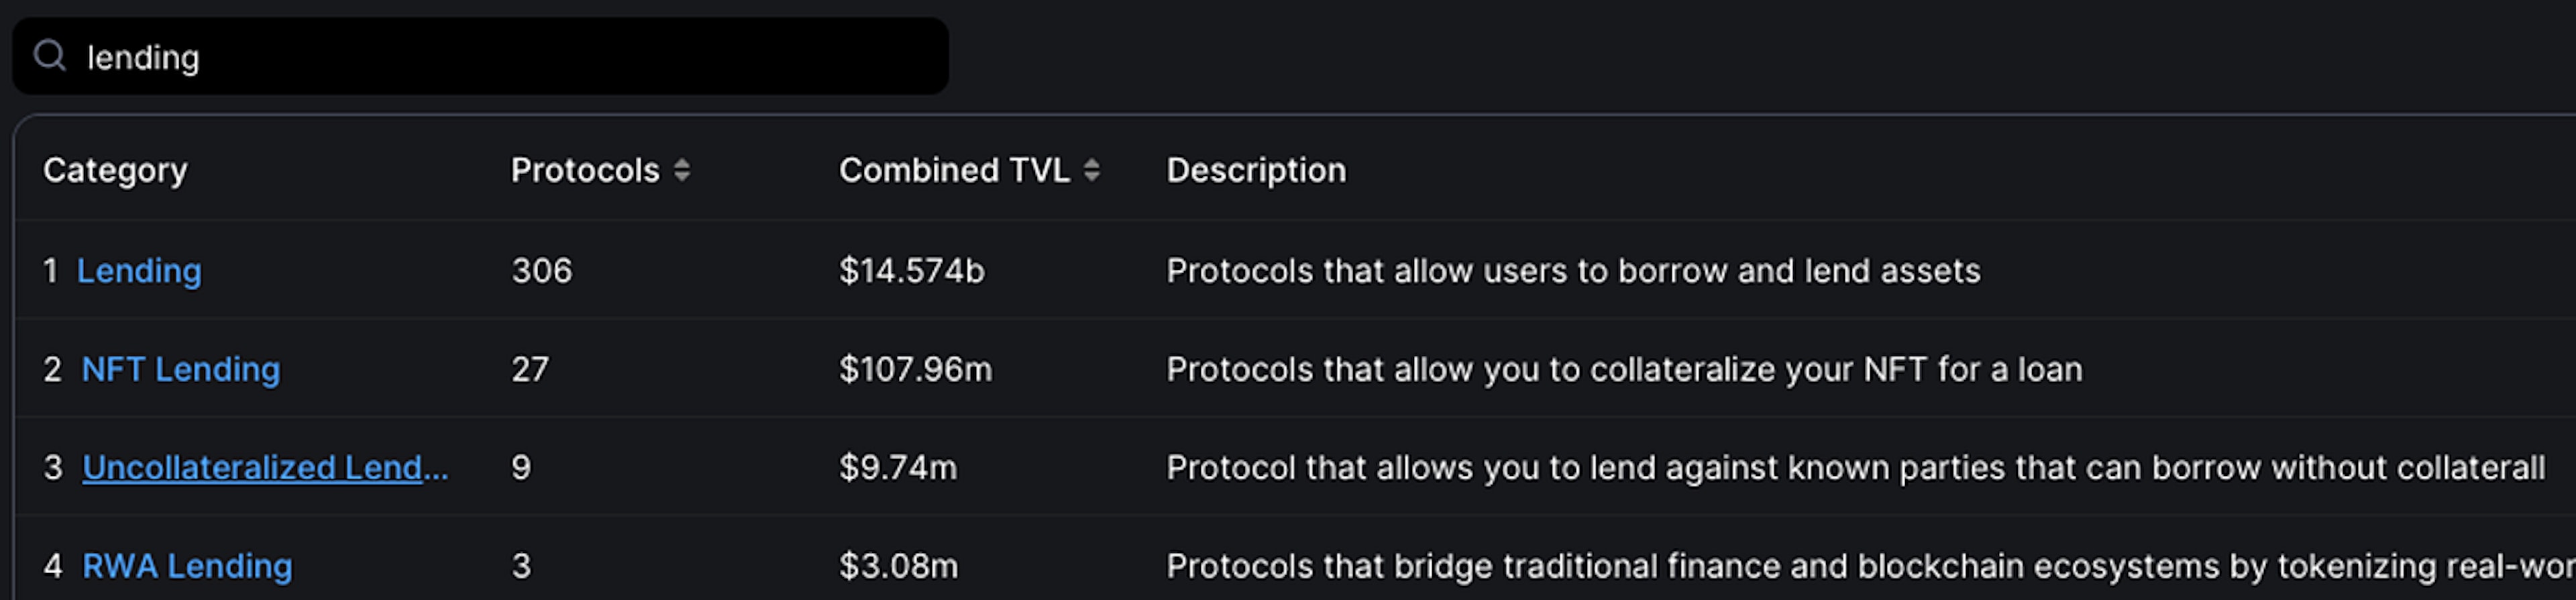Open the Lending category link

(139, 270)
